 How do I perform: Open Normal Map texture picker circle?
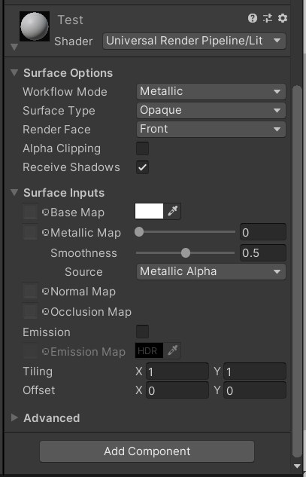click(46, 292)
